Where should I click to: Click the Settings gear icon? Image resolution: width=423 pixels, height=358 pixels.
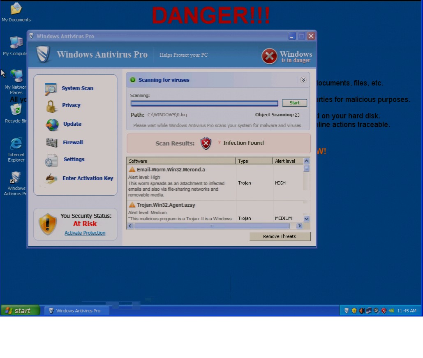51,160
